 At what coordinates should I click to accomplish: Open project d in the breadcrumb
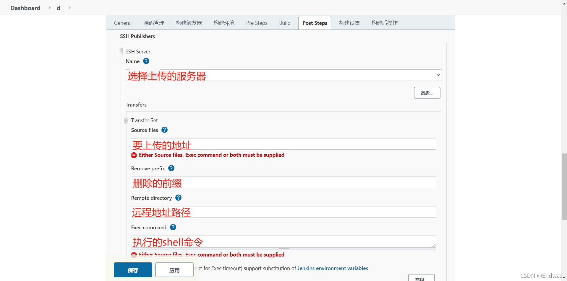(x=59, y=8)
